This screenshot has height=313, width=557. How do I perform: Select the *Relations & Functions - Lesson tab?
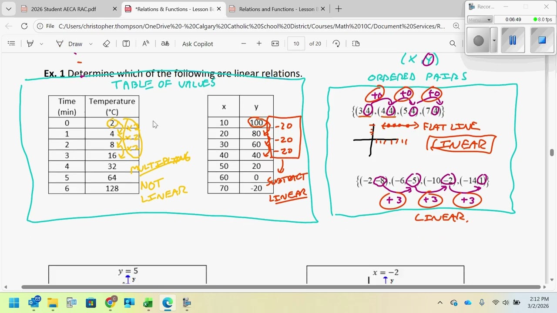pos(174,9)
